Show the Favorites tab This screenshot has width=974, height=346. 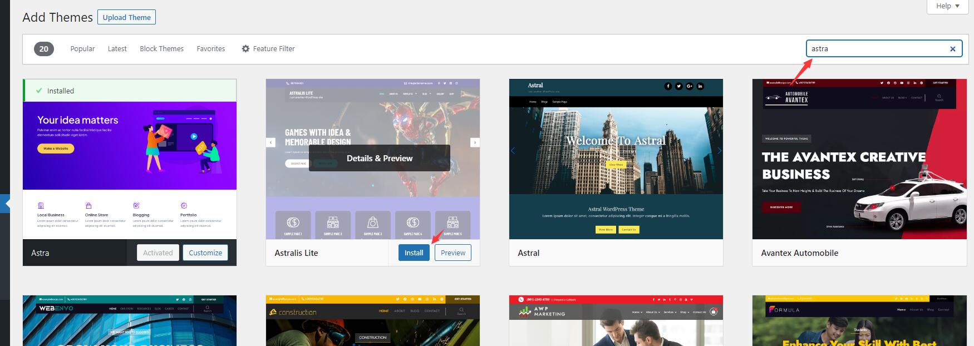(x=211, y=49)
